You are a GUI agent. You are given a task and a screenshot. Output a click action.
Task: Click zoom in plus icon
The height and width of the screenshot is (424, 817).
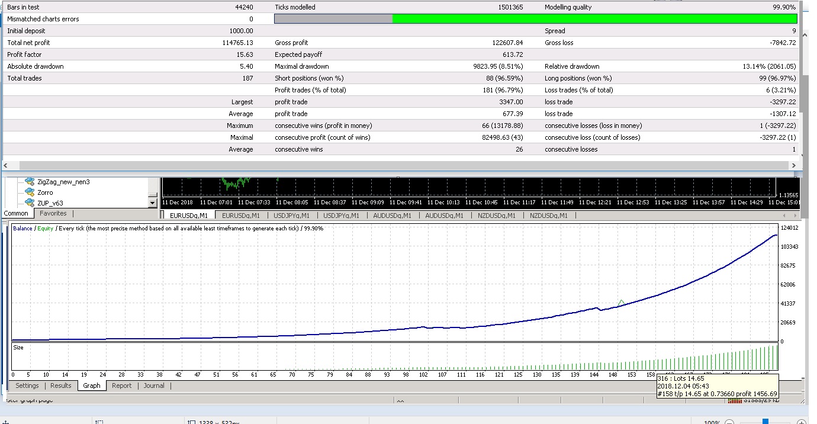(802, 422)
